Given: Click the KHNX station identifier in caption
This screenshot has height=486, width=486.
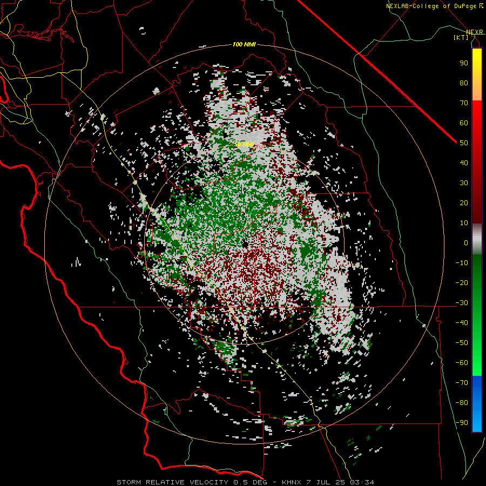Looking at the screenshot, I should (292, 482).
